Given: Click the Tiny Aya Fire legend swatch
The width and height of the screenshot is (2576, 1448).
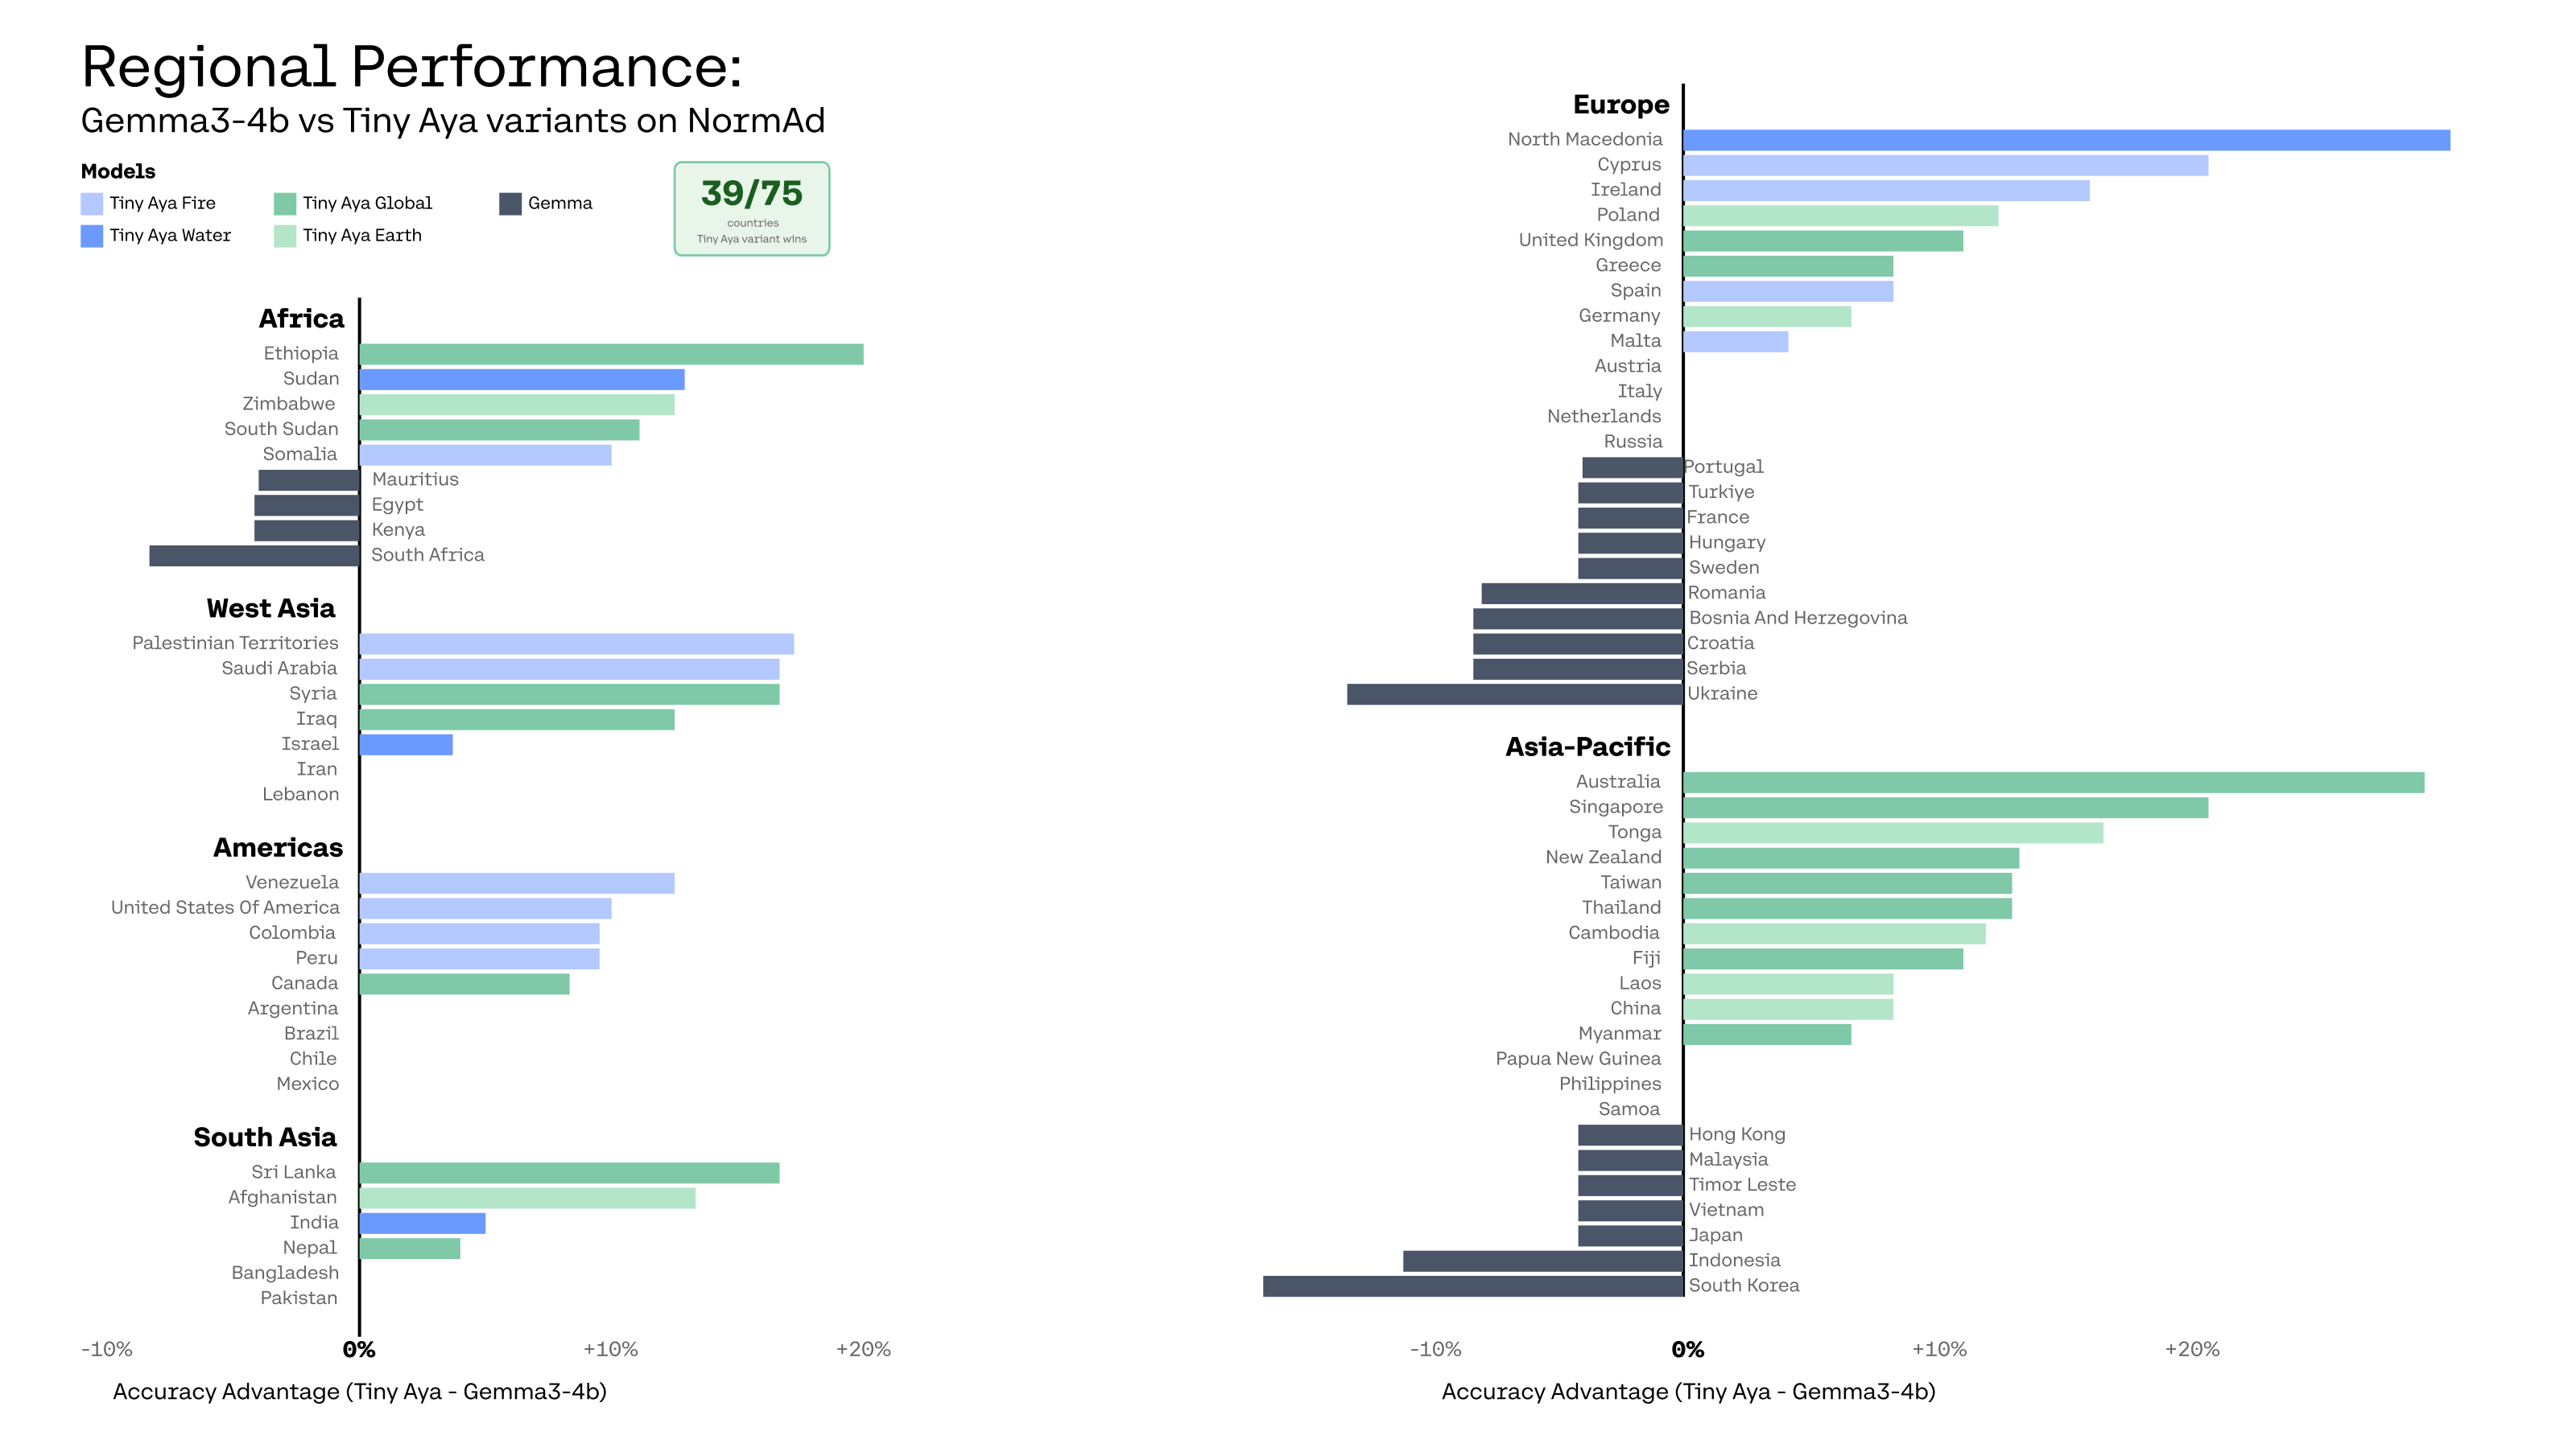Looking at the screenshot, I should (92, 204).
